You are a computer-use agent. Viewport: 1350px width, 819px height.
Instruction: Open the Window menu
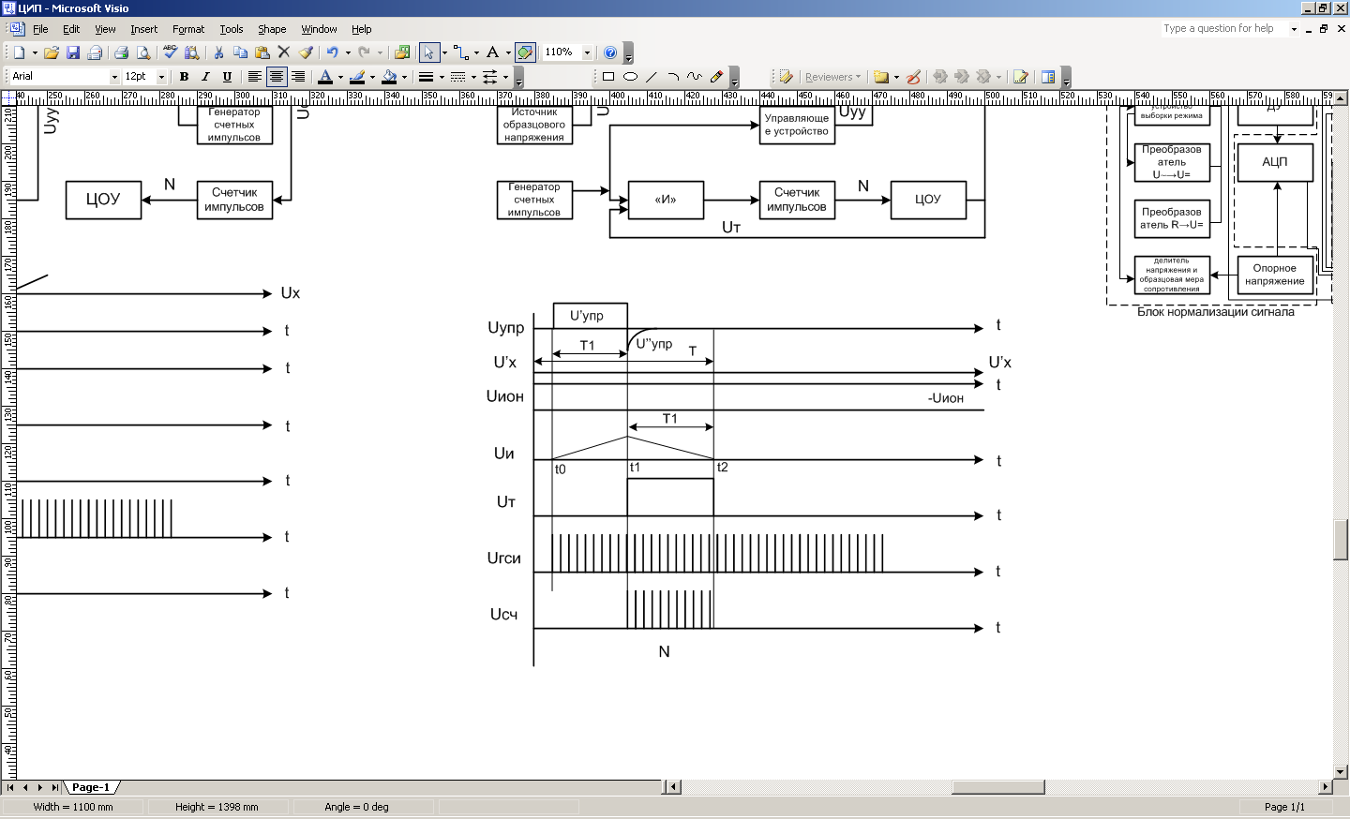pos(319,29)
